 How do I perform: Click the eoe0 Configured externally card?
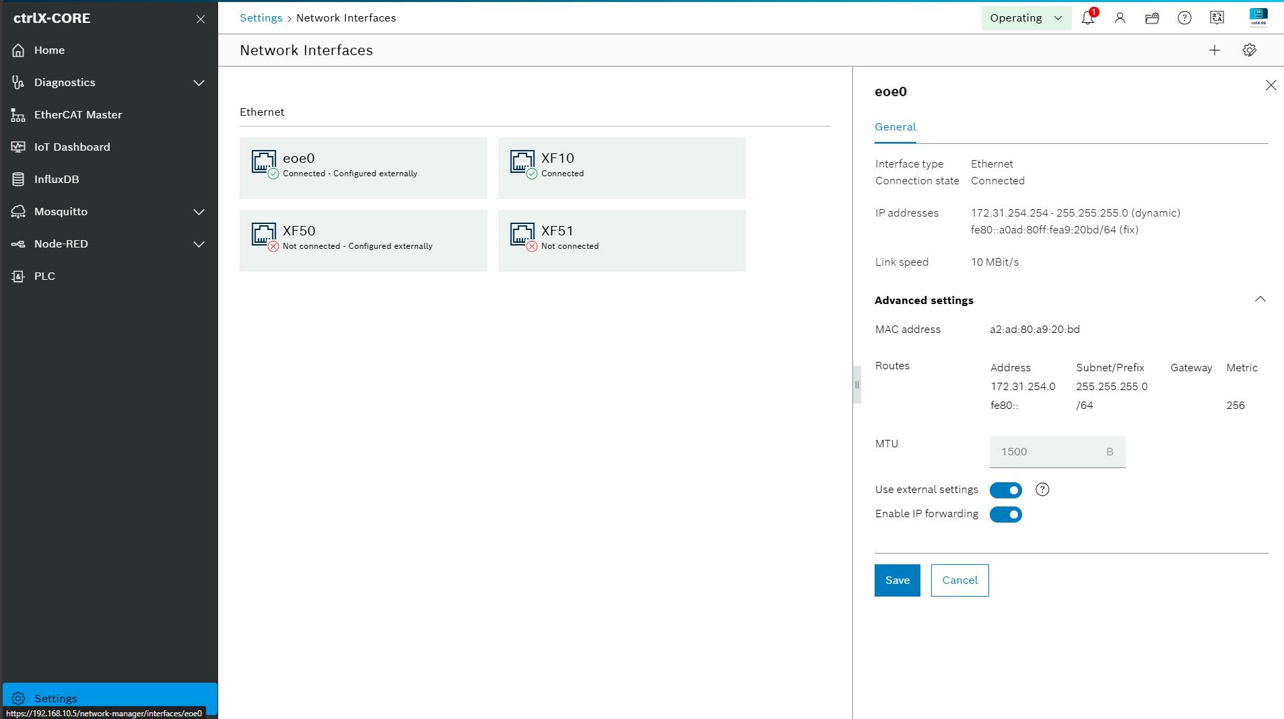pos(363,168)
